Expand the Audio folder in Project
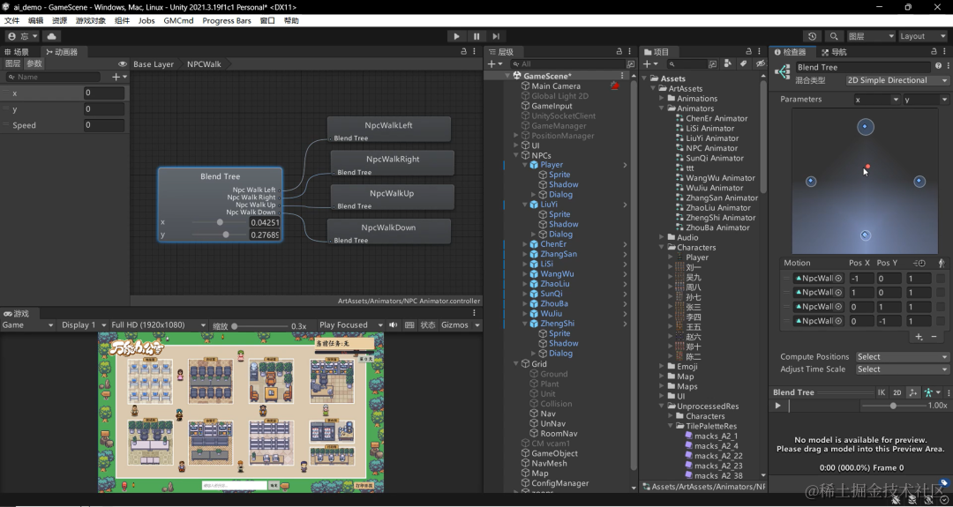The width and height of the screenshot is (953, 507). pos(663,237)
